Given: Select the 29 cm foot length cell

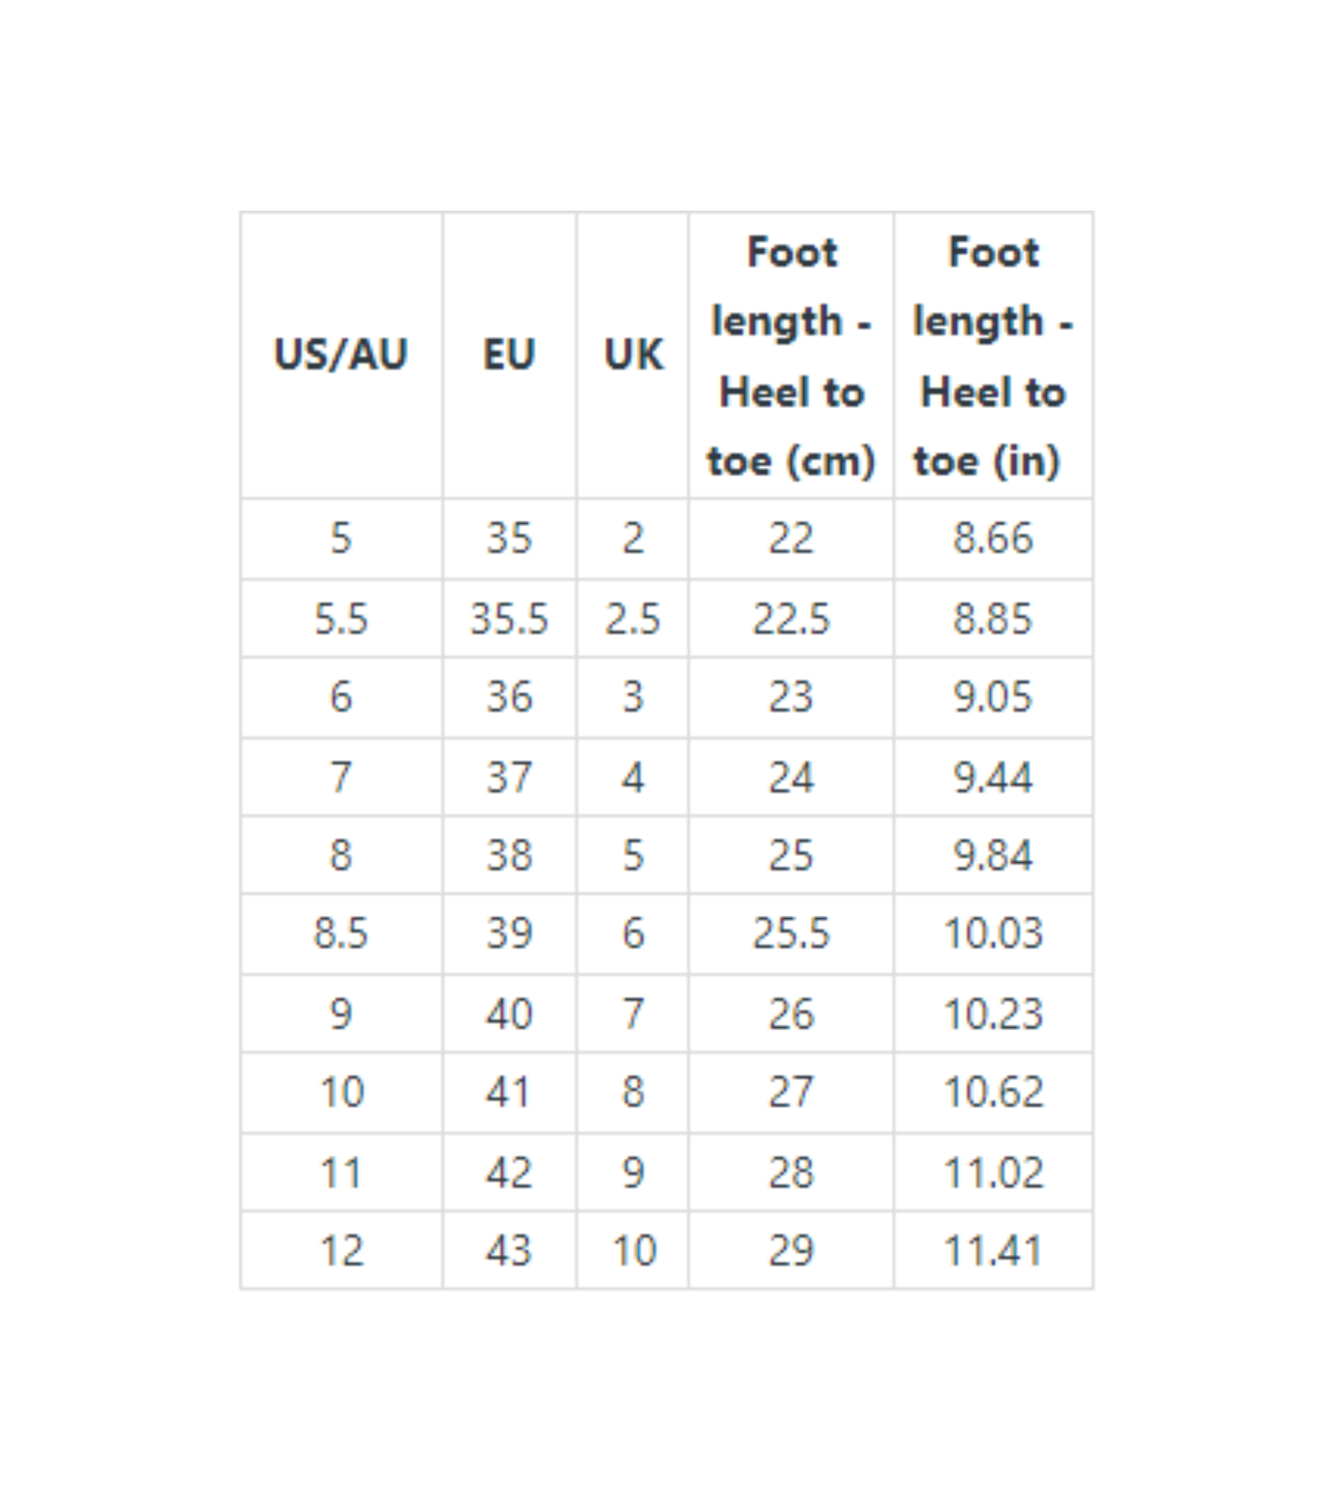Looking at the screenshot, I should 791,1251.
